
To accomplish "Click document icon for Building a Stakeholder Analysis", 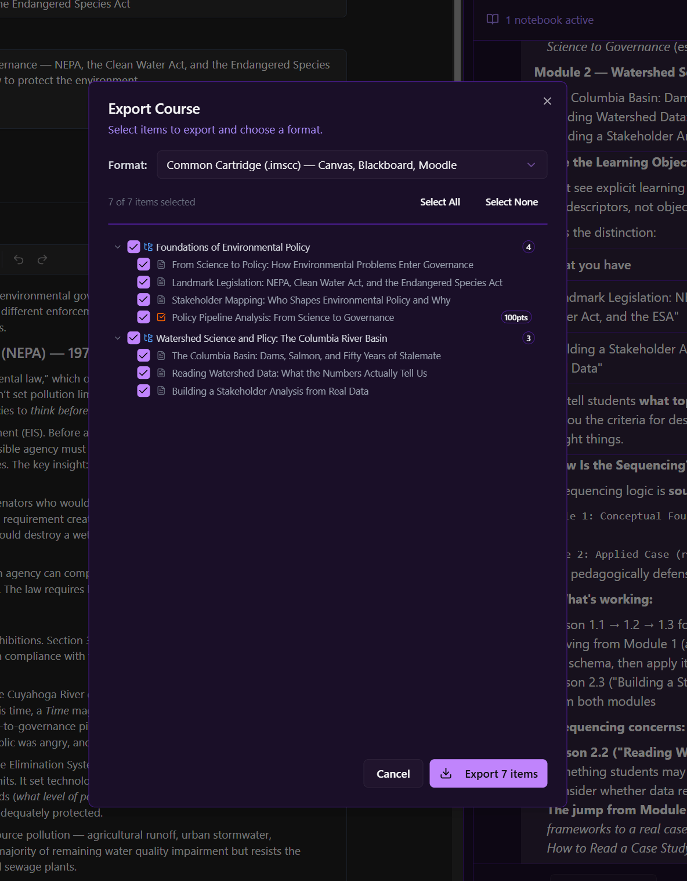I will point(161,391).
